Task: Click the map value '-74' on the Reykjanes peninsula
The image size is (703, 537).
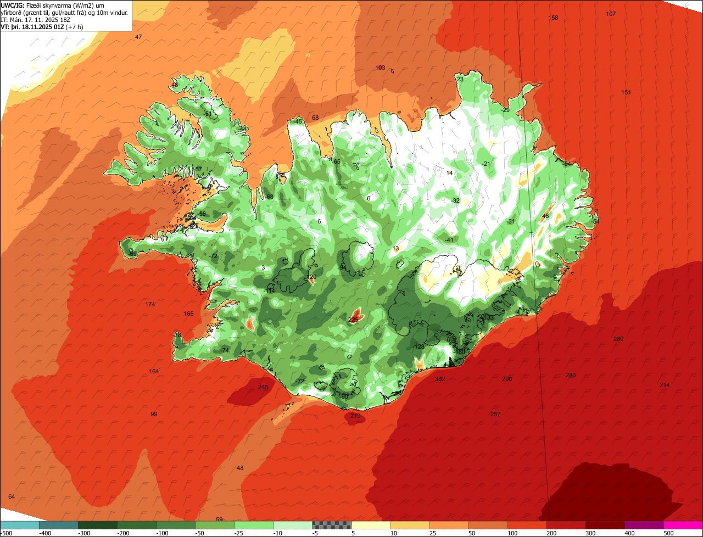Action: click(224, 350)
